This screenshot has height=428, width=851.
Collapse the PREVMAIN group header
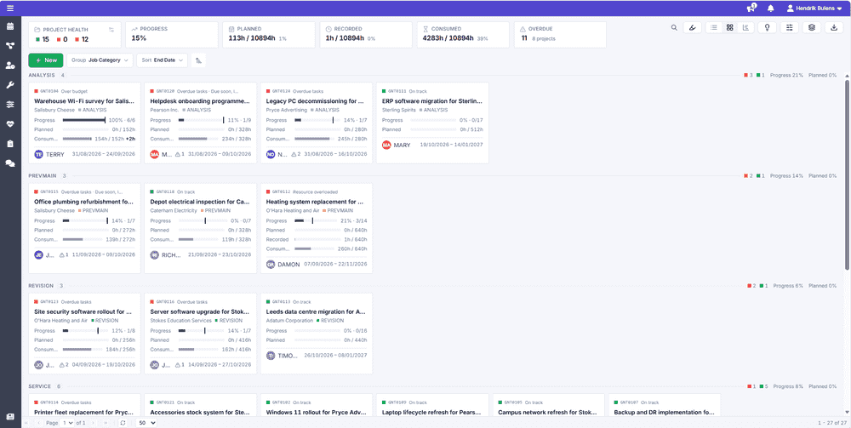[x=42, y=176]
